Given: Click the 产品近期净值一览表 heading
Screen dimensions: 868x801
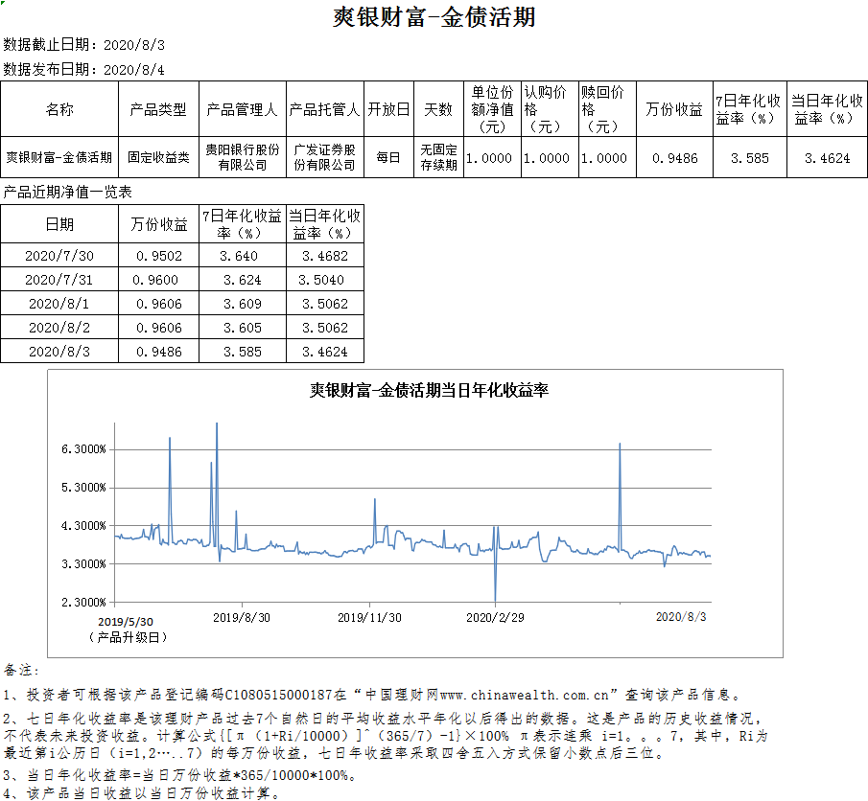Looking at the screenshot, I should 67,192.
